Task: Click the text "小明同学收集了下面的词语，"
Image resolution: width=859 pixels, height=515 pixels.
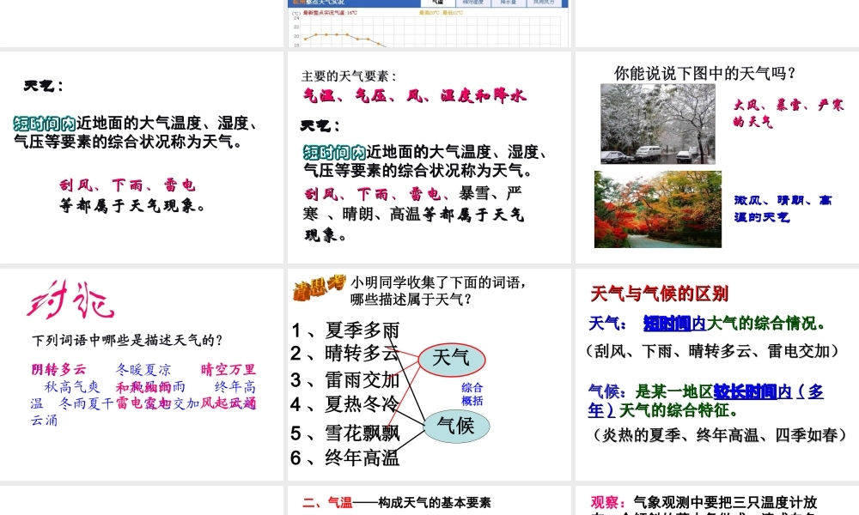Action: [x=439, y=282]
